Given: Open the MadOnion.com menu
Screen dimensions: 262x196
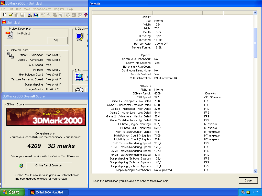Looking at the screenshot, I should point(42,9).
